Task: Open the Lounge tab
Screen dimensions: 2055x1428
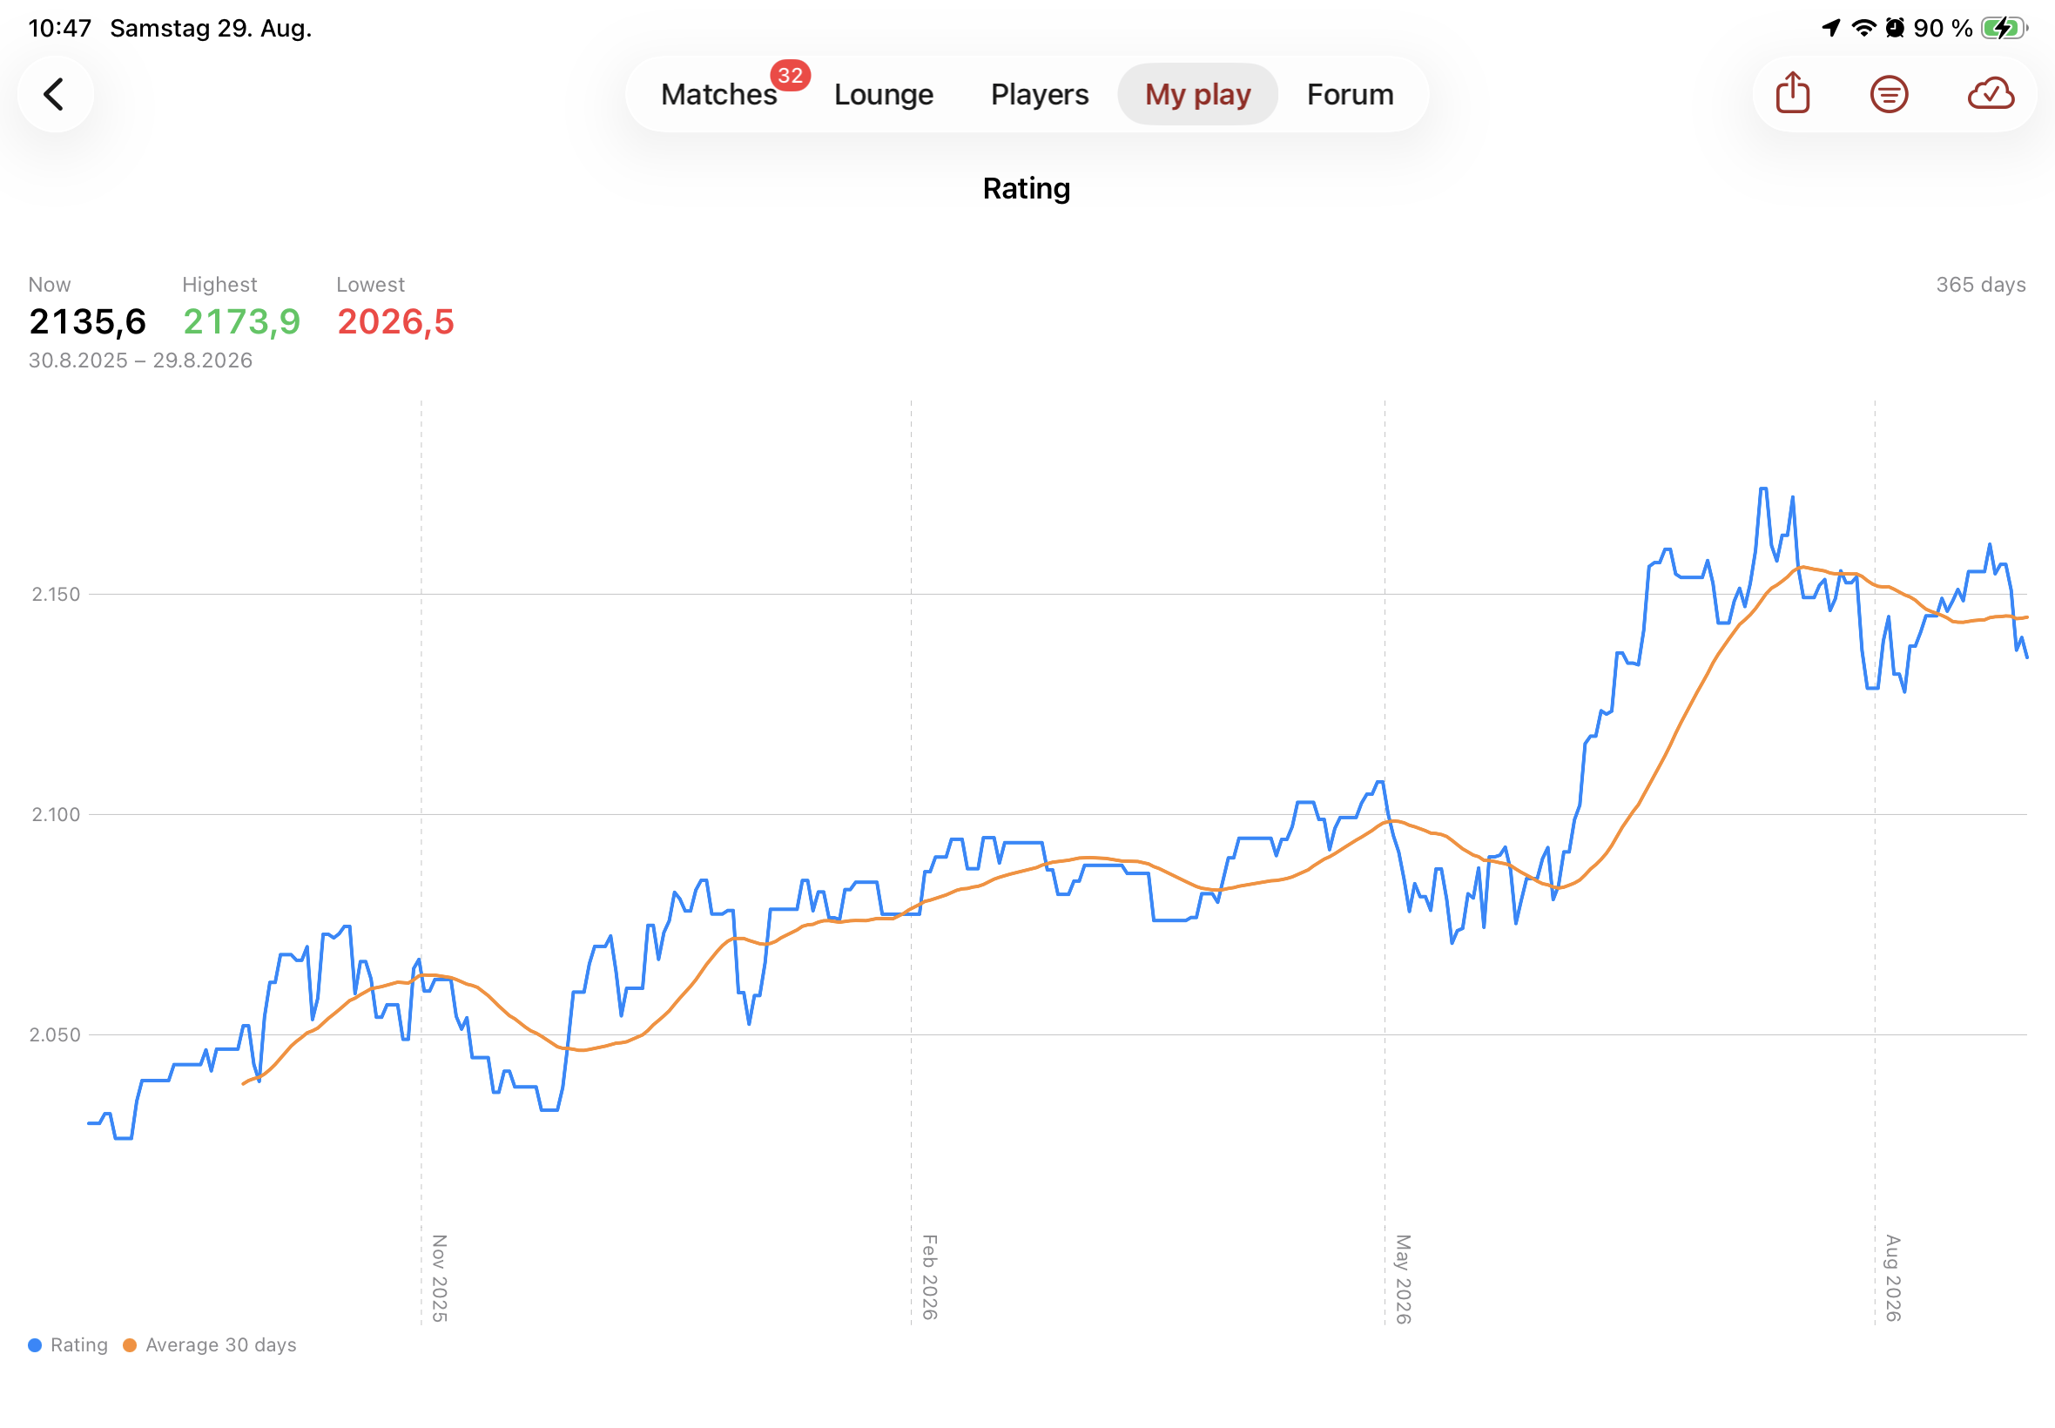Action: [x=883, y=94]
